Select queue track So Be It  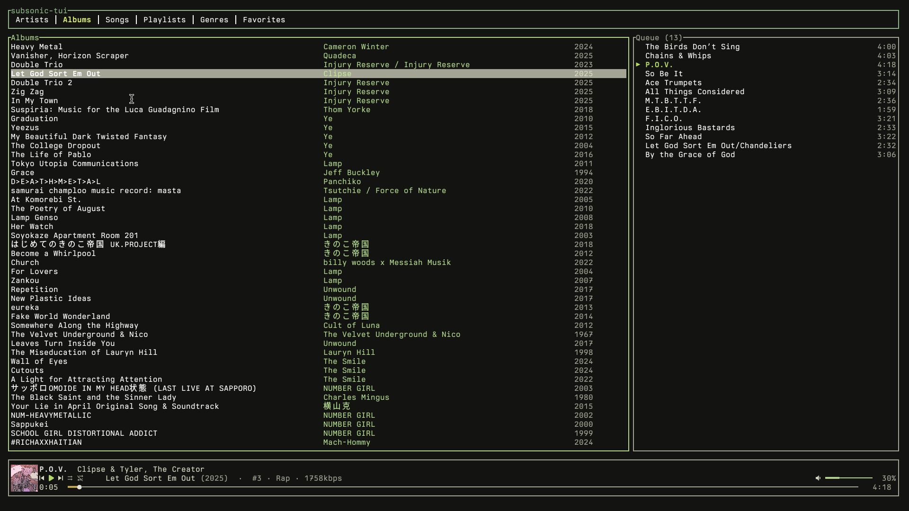click(x=664, y=74)
